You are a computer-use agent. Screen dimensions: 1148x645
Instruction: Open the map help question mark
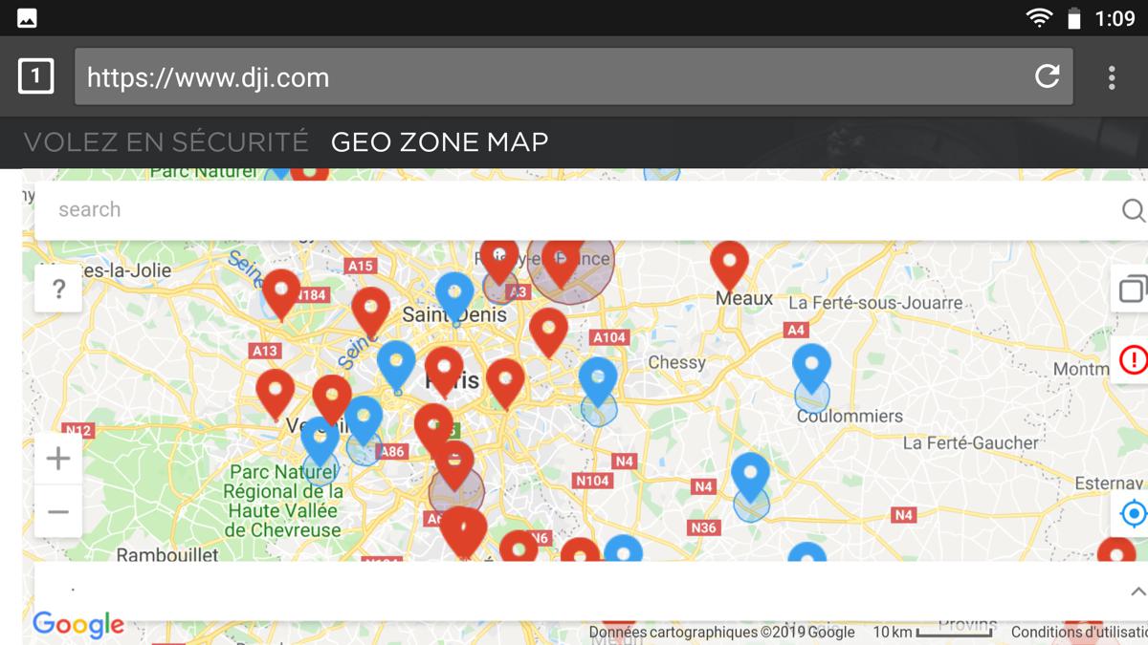58,289
